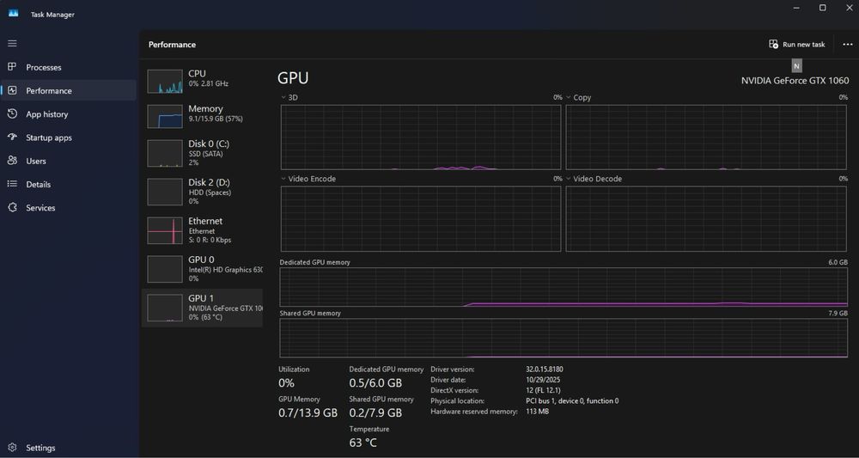This screenshot has width=859, height=458.
Task: Select the Ethernet S: 0 R: 0 Kbps entry
Action: [202, 230]
